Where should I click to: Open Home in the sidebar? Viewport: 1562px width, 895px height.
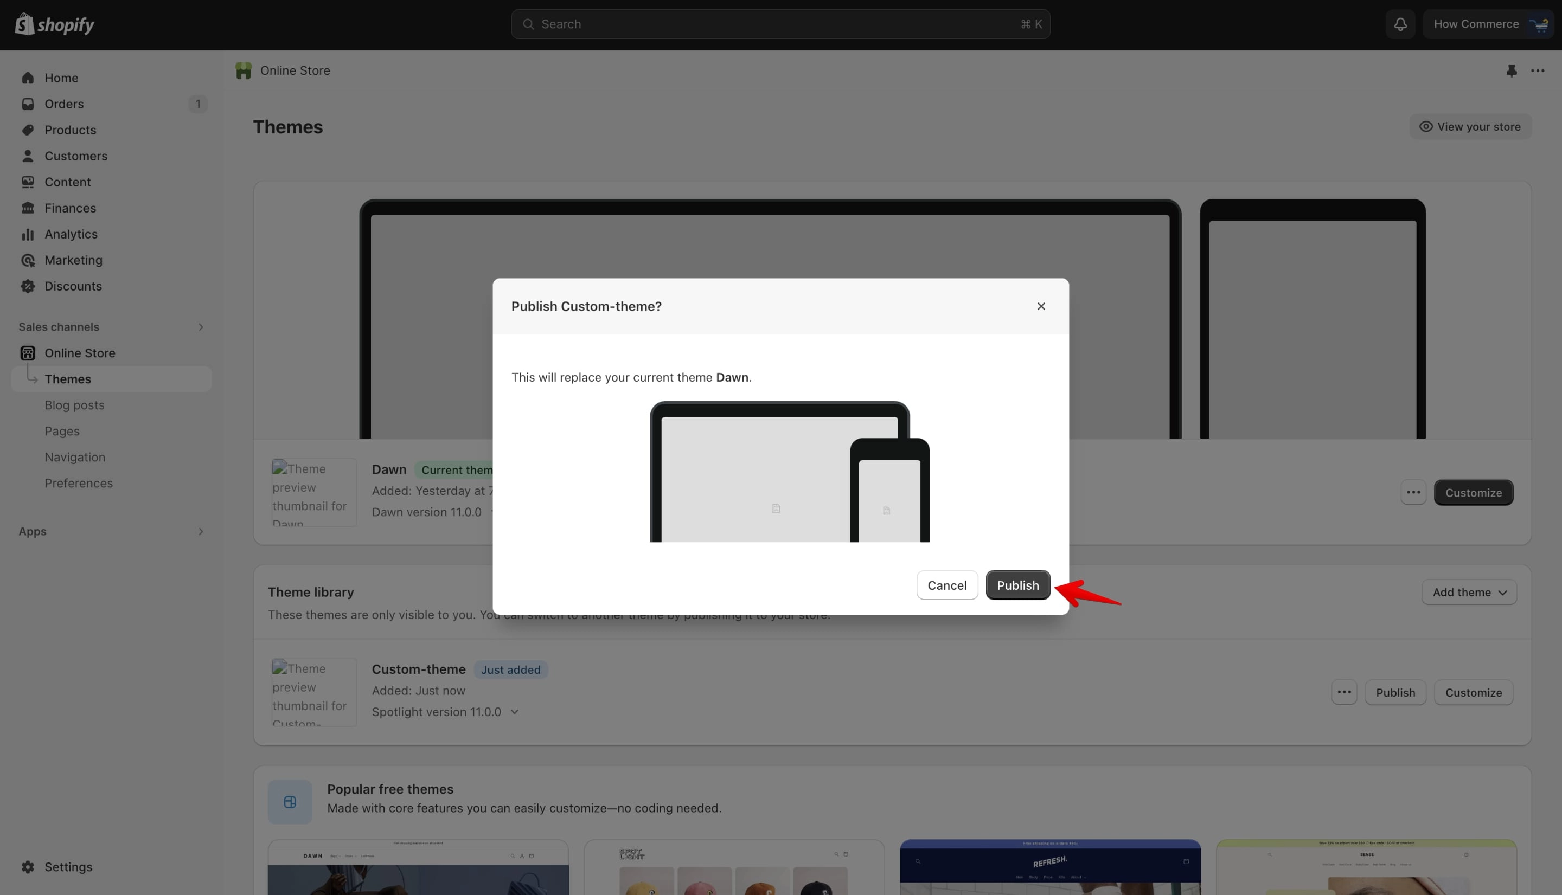(111, 78)
